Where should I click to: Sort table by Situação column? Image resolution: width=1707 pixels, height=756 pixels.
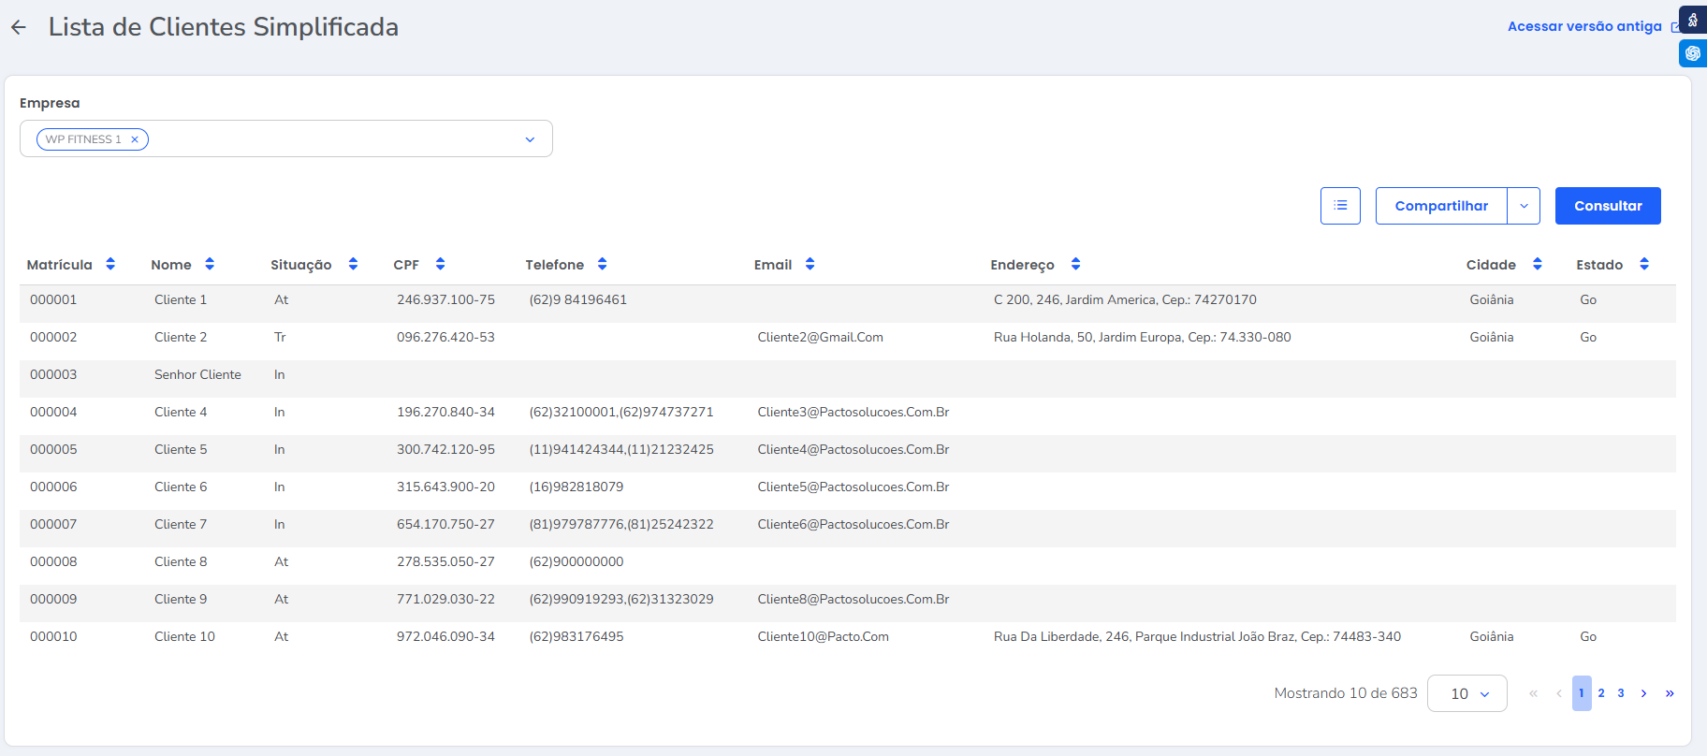pyautogui.click(x=353, y=265)
